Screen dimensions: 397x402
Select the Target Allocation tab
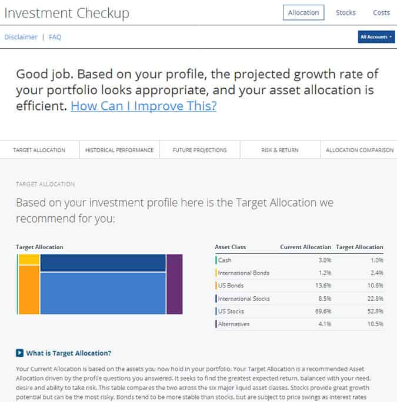(39, 150)
